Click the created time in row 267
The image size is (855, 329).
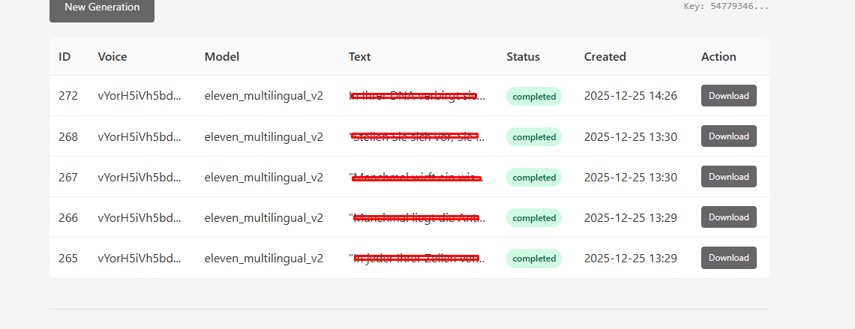[x=630, y=177]
